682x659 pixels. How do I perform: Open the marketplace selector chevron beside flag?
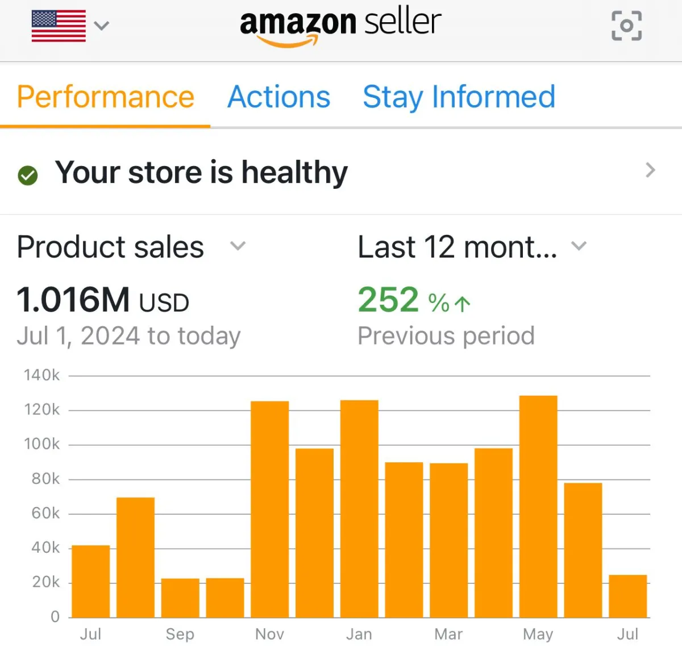click(101, 26)
